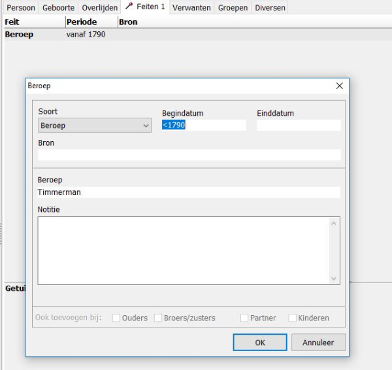This screenshot has width=392, height=370.
Task: Open the Soort dropdown list
Action: (95, 126)
